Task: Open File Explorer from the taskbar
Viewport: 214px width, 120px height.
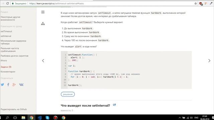Action: [x=23, y=118]
